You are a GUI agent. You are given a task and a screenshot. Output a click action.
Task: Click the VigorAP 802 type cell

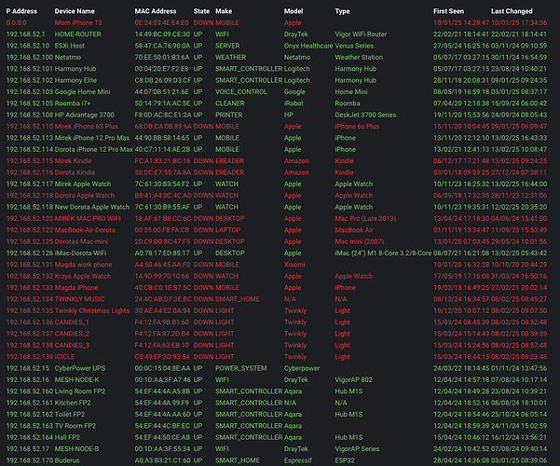(353, 379)
